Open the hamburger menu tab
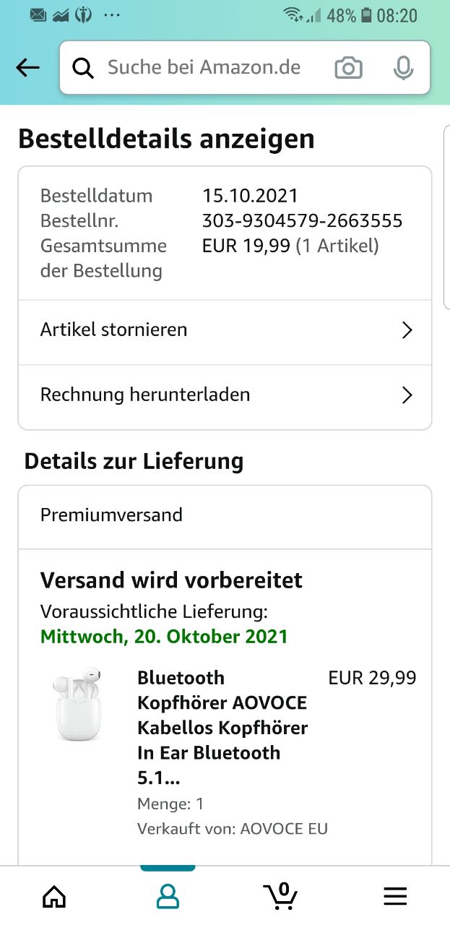 (x=395, y=897)
